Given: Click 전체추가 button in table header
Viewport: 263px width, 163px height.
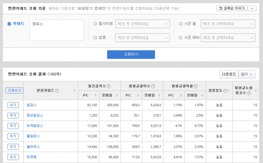Looking at the screenshot, I should coord(14,90).
